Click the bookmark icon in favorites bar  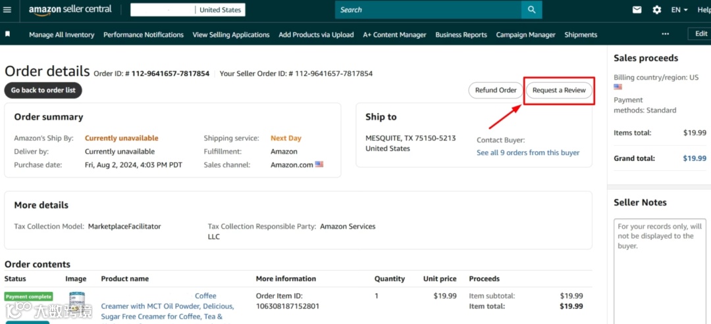pyautogui.click(x=8, y=34)
